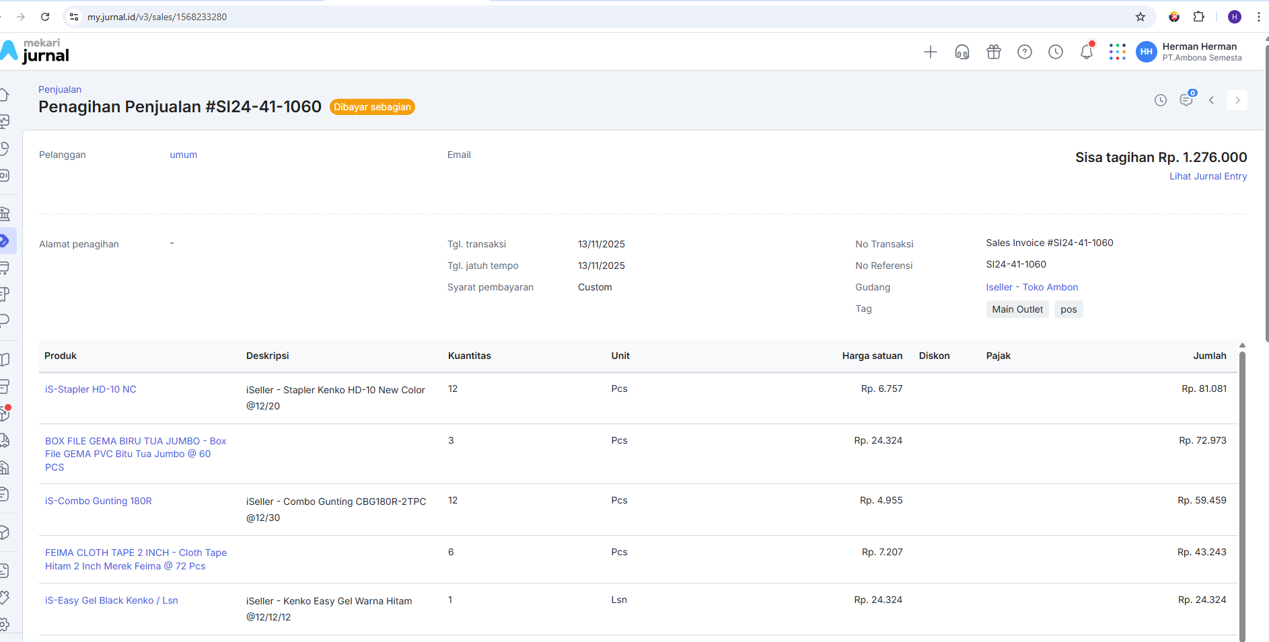1269x642 pixels.
Task: Click the gift box icon
Action: [x=993, y=52]
